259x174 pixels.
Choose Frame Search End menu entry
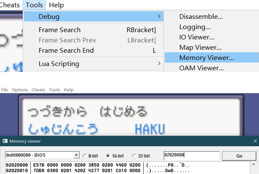click(x=66, y=51)
